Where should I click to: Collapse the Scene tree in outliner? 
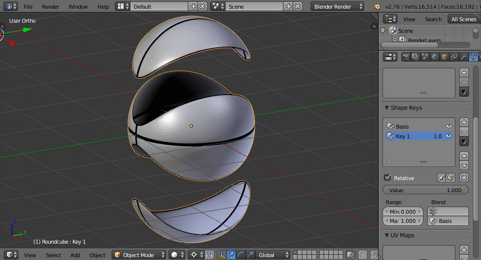[x=383, y=30]
